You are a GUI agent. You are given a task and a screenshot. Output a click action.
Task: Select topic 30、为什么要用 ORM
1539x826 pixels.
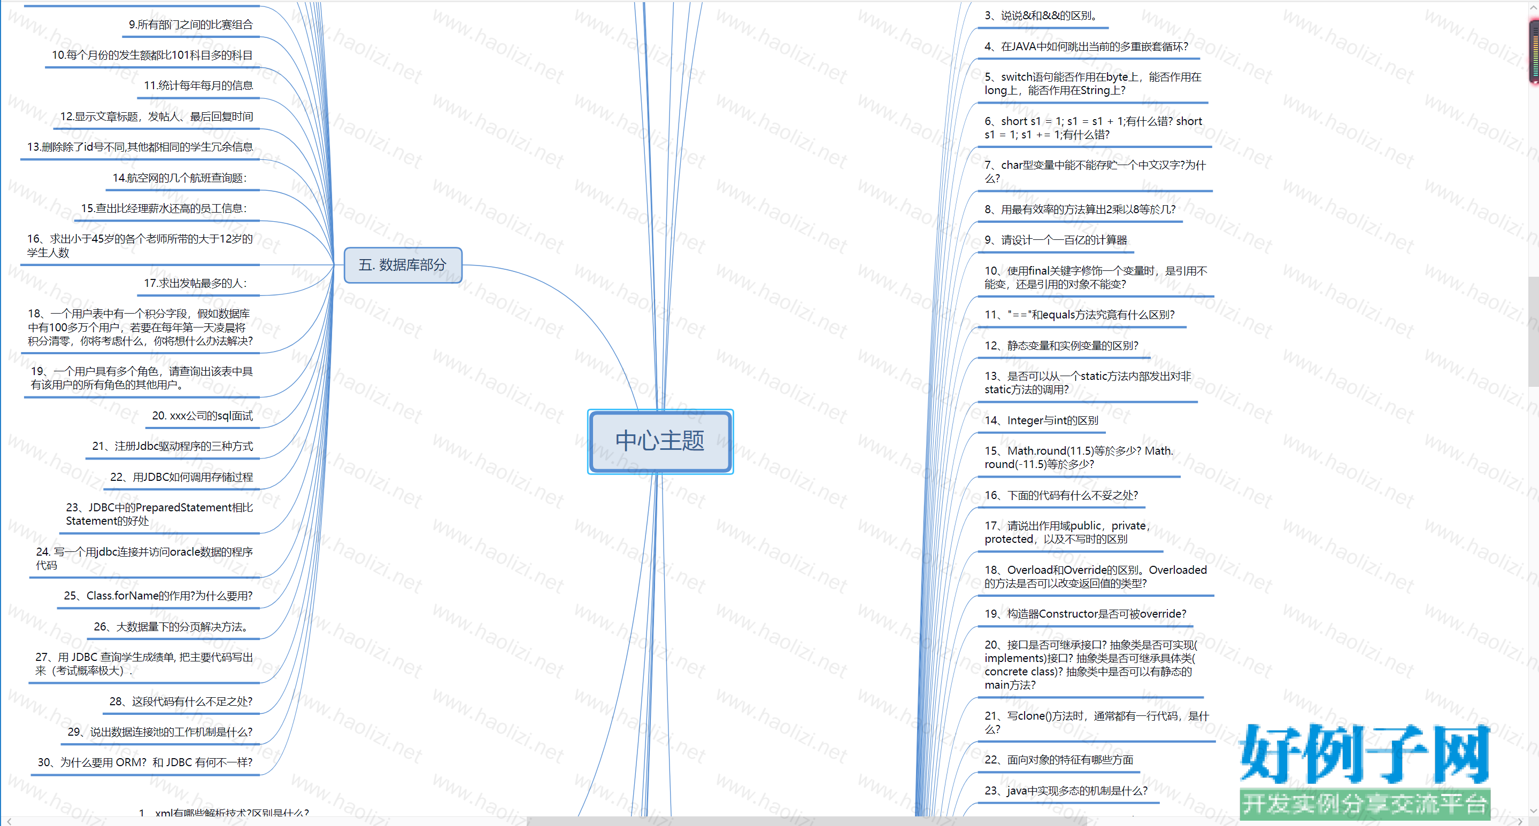click(x=144, y=762)
